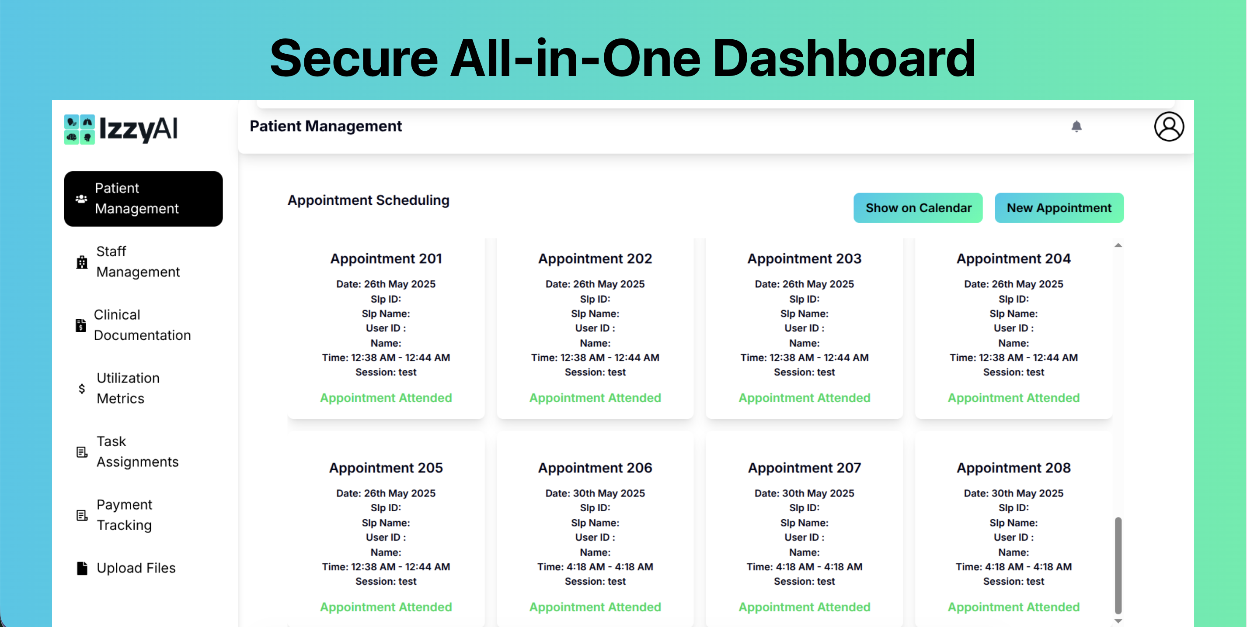The height and width of the screenshot is (627, 1247).
Task: Open the Appointment 203 card
Action: (804, 328)
